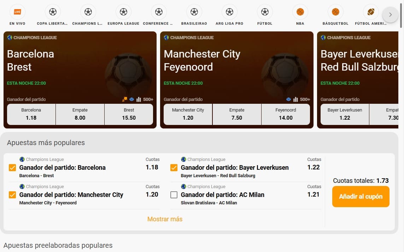Open the NBA basketball icon

coord(300,12)
